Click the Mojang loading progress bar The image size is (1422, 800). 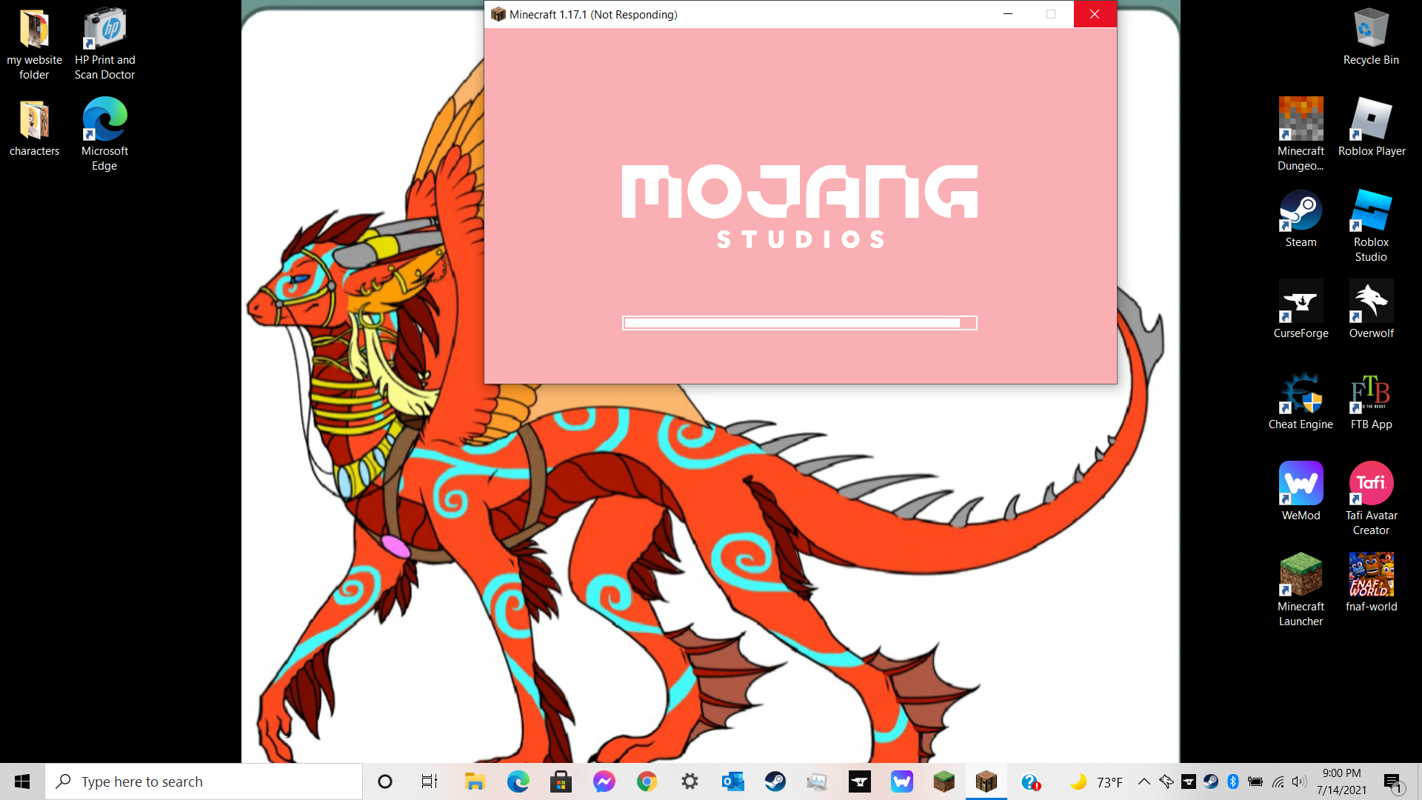tap(799, 323)
